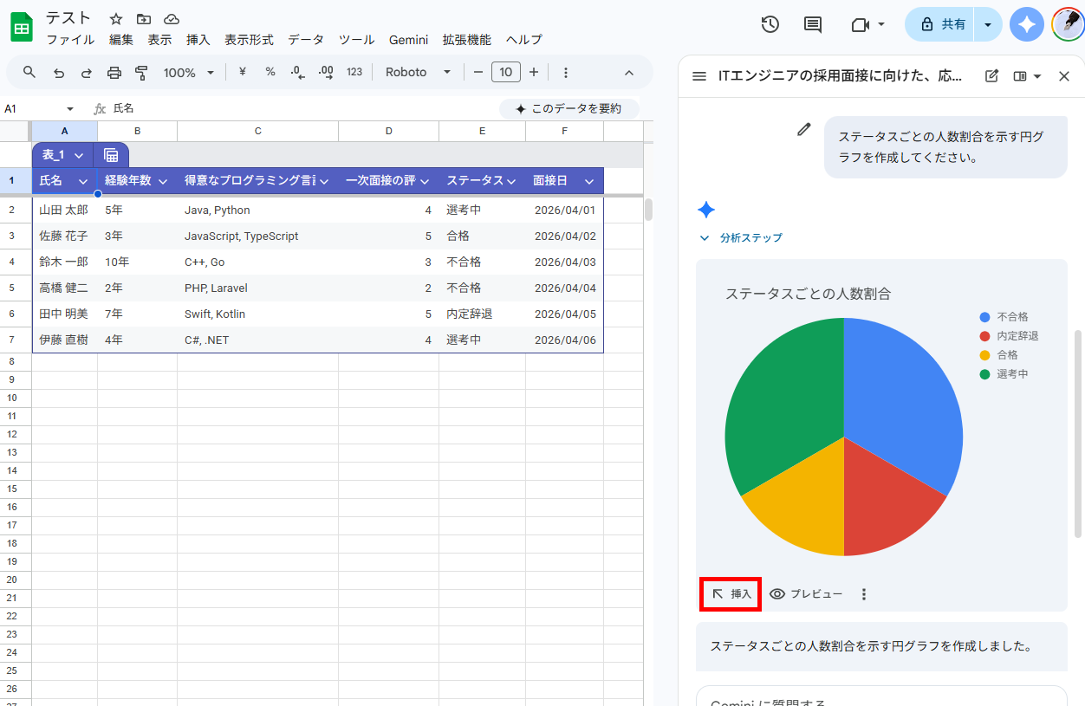
Task: Click the Gemini sparkle button in header
Action: click(x=1027, y=24)
